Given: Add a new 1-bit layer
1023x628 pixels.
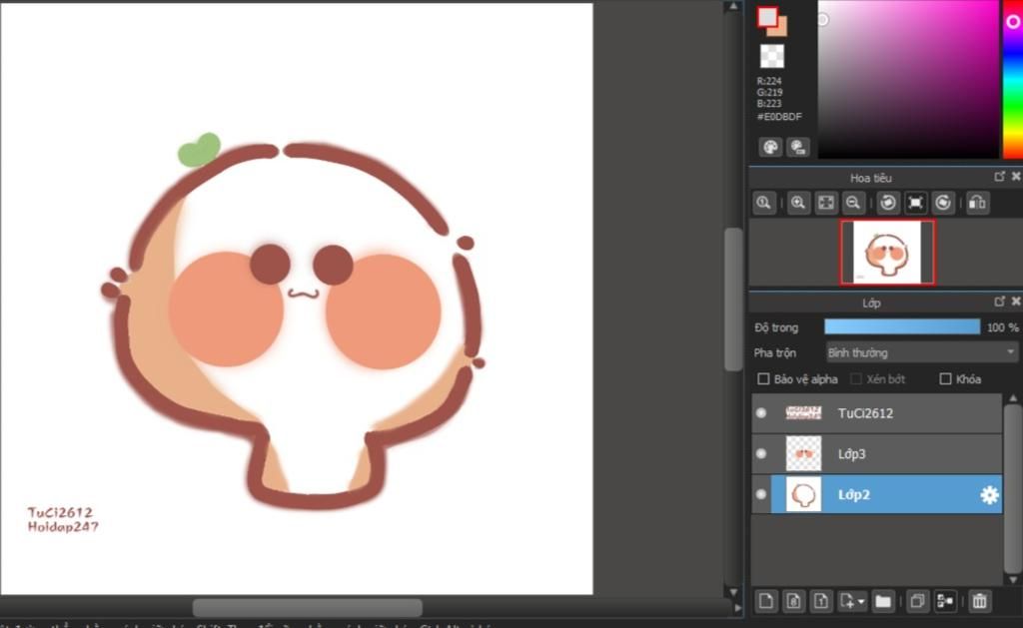Looking at the screenshot, I should coord(821,601).
